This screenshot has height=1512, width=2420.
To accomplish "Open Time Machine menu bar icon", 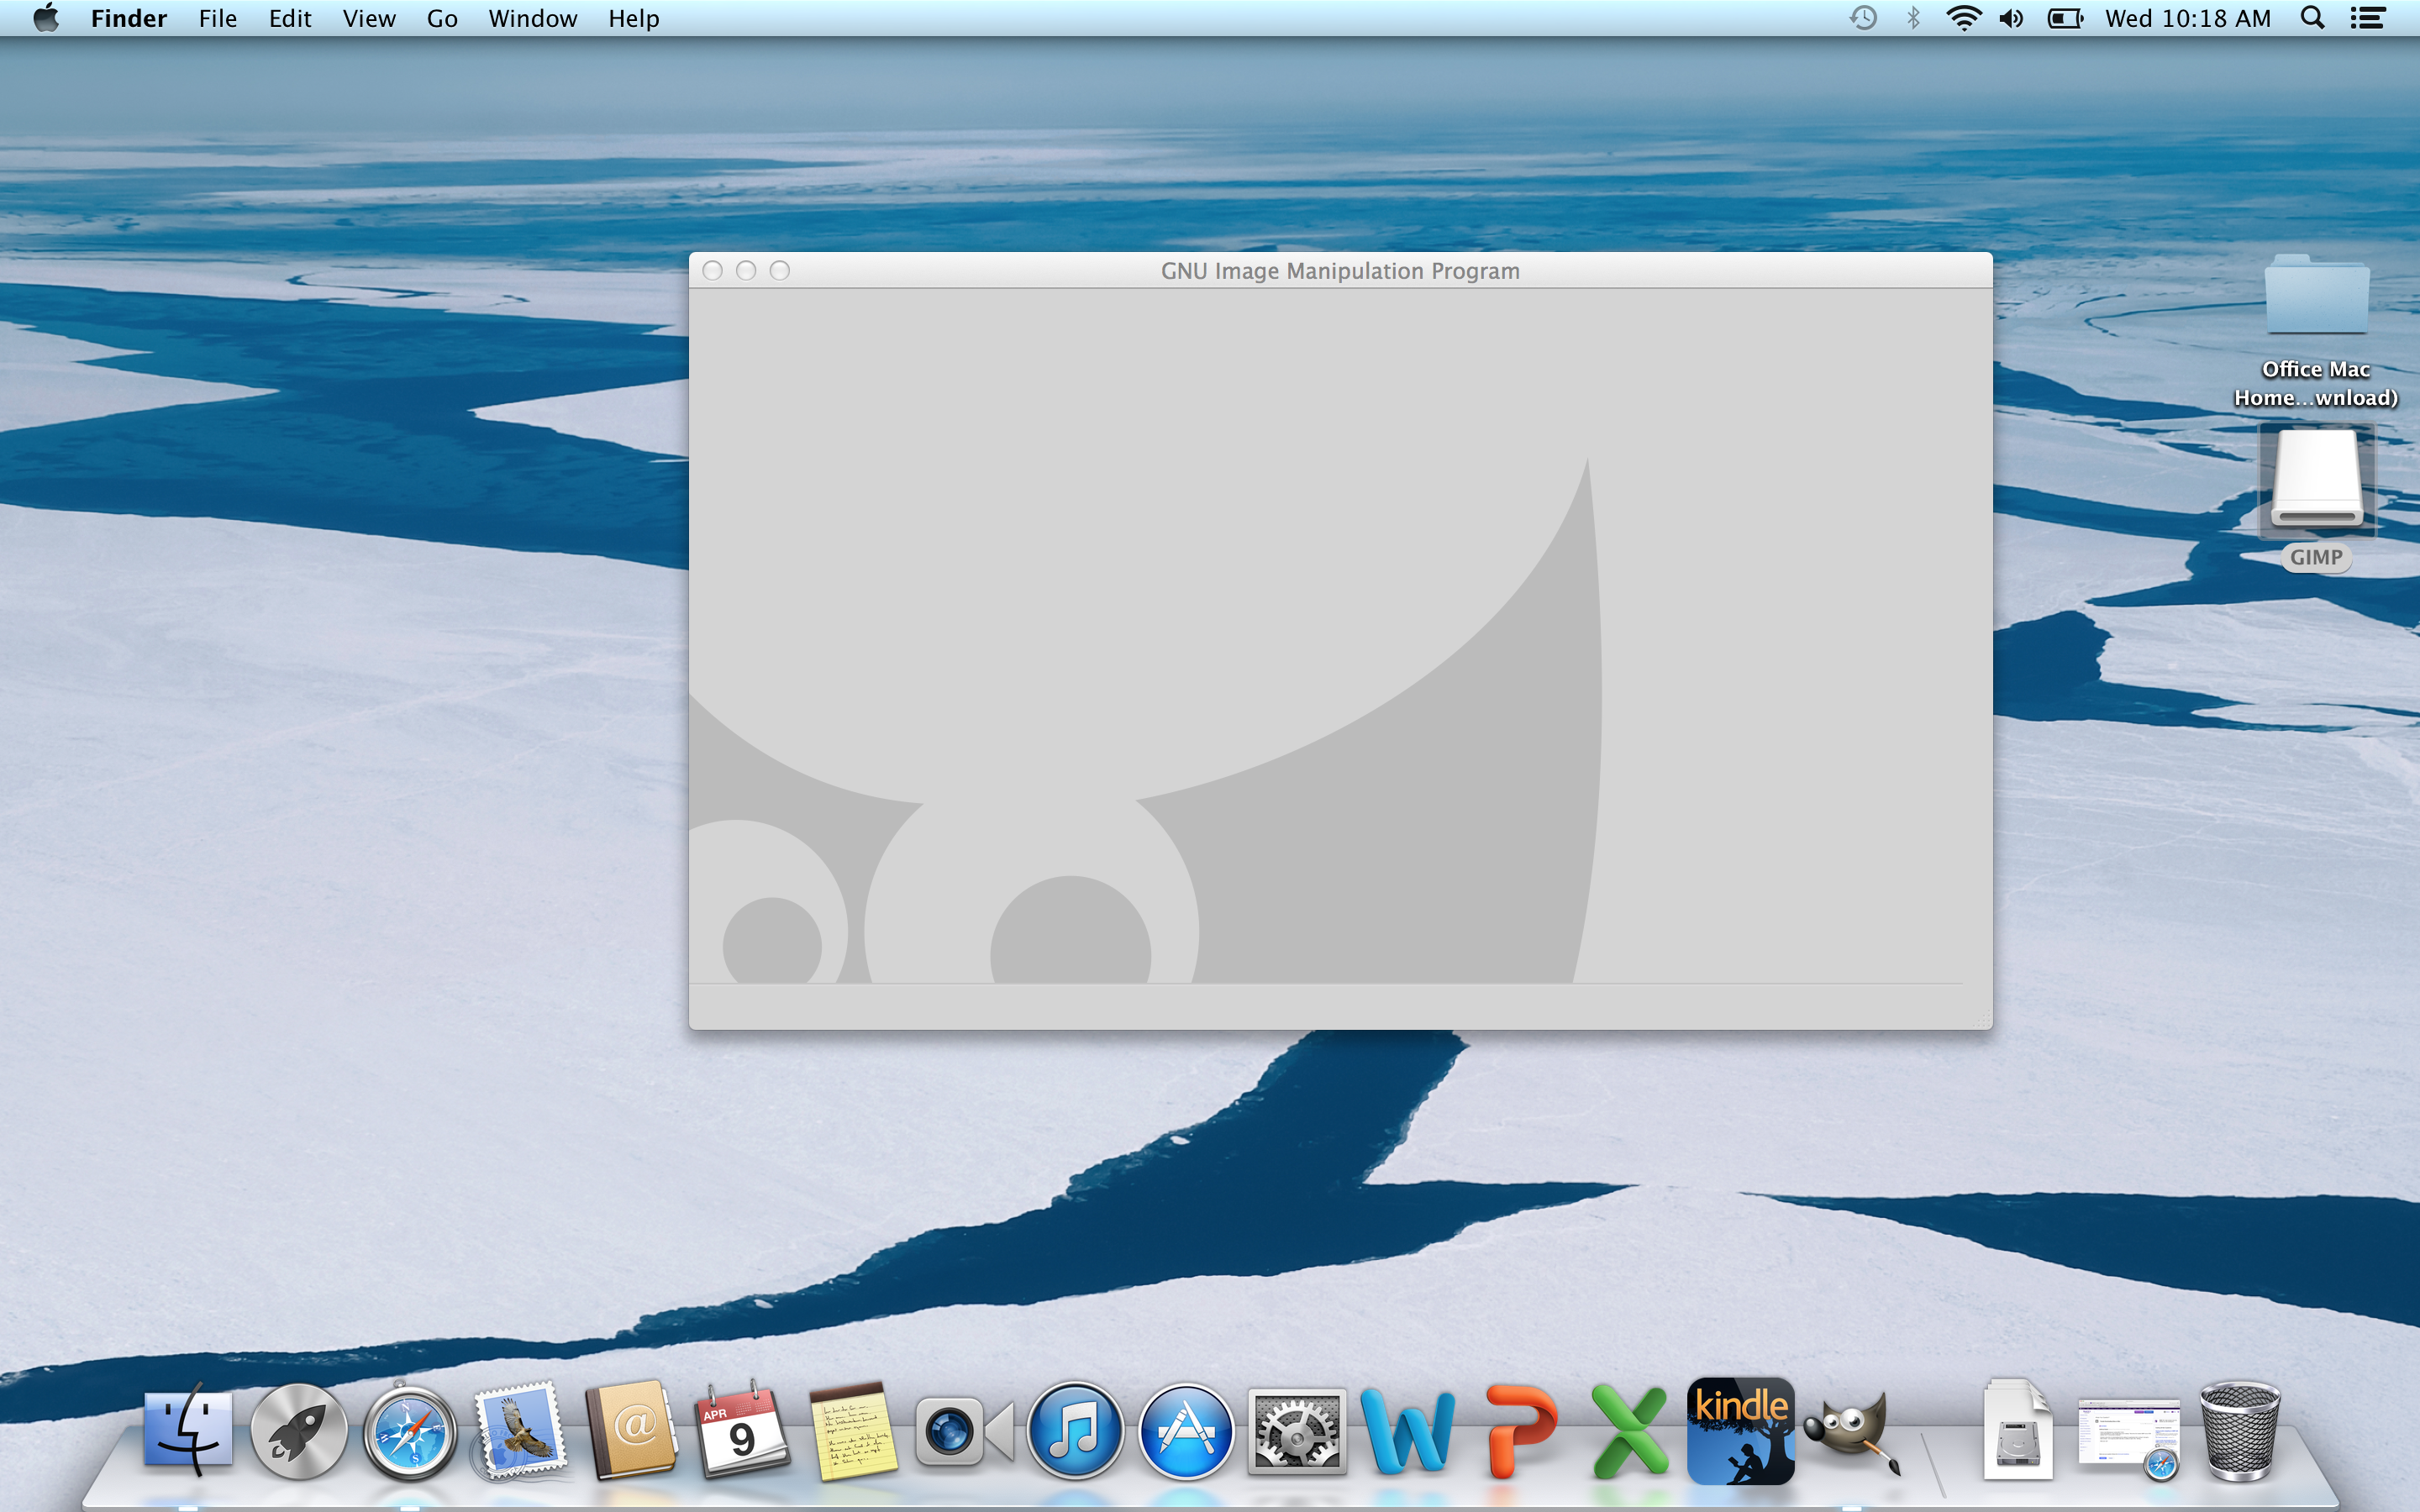I will pyautogui.click(x=1863, y=18).
